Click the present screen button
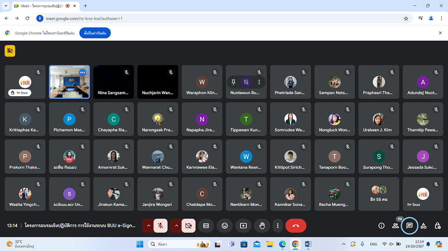Image resolution: width=448 pixels, height=251 pixels. click(243, 226)
